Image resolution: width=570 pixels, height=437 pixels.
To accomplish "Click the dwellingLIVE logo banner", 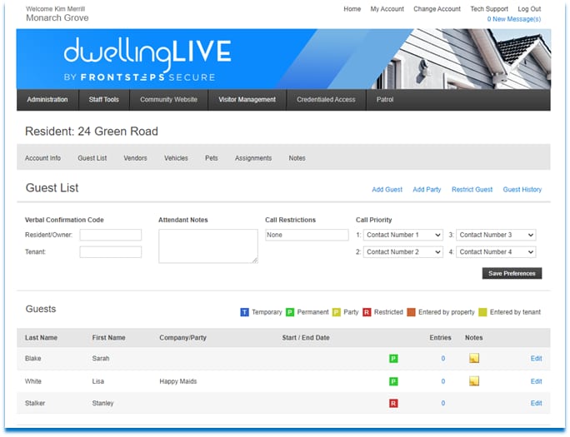I will [283, 59].
